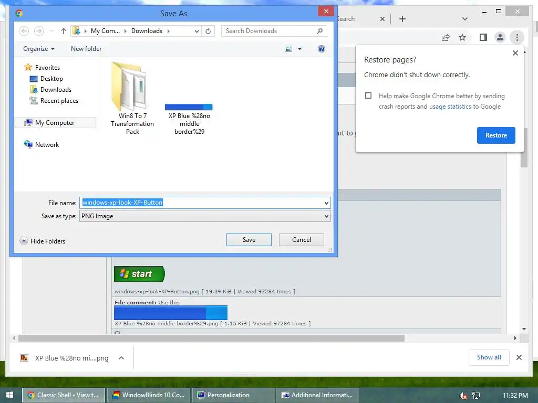The width and height of the screenshot is (538, 403).
Task: Switch to Additional Informati... taskbar item
Action: pyautogui.click(x=318, y=395)
